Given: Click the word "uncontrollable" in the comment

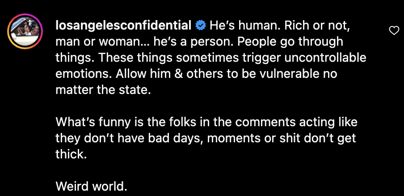Looking at the screenshot, I should click(325, 58).
